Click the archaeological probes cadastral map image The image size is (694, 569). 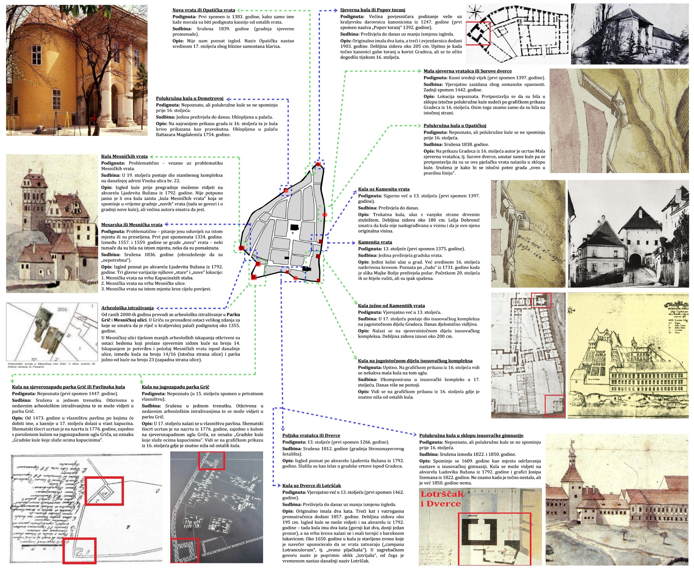[x=52, y=332]
